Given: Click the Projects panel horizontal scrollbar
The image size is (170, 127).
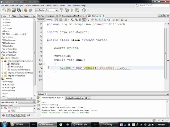Looking at the screenshot, I should [x=16, y=98].
